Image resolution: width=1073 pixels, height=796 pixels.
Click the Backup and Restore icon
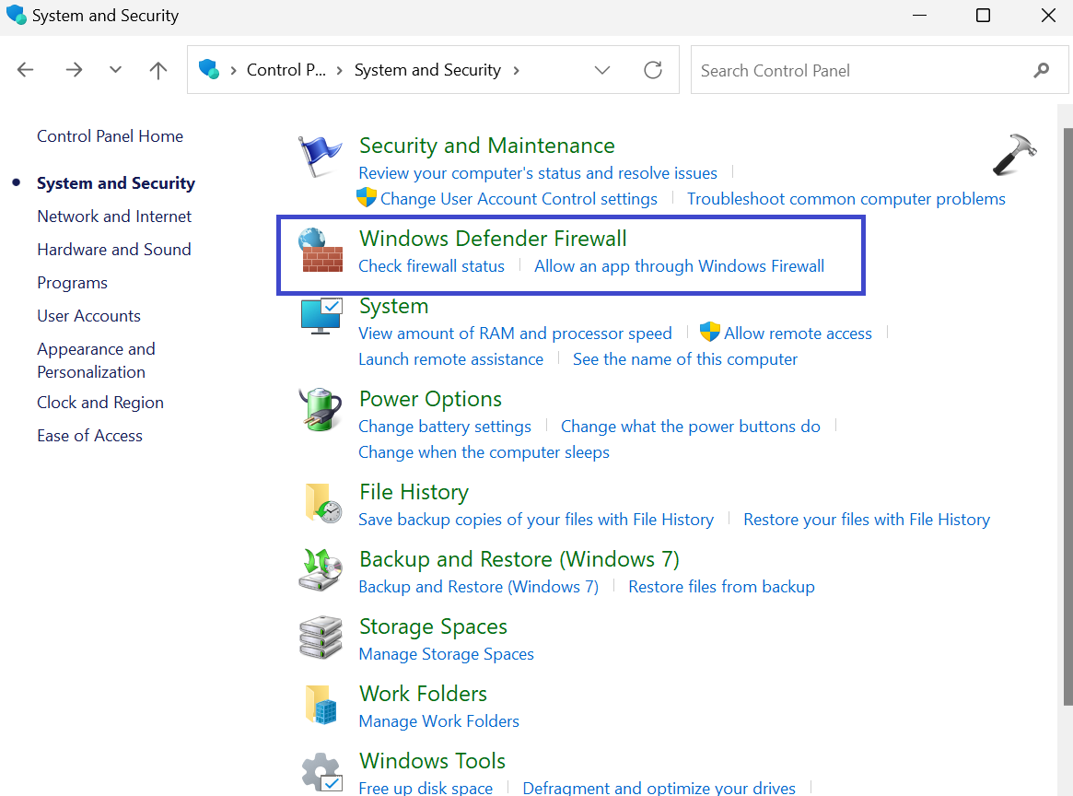320,569
